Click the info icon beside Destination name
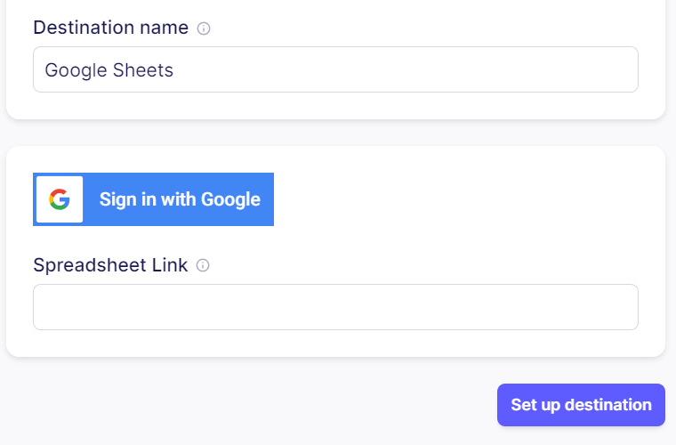 click(204, 28)
